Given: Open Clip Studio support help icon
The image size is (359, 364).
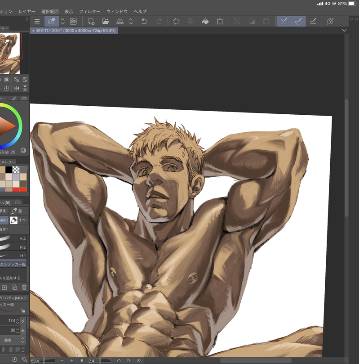Looking at the screenshot, I should coord(330,22).
